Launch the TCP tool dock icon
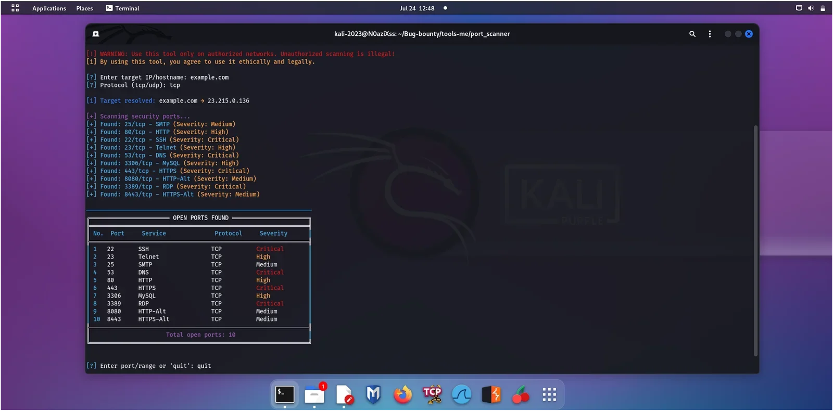The height and width of the screenshot is (411, 833). point(432,394)
